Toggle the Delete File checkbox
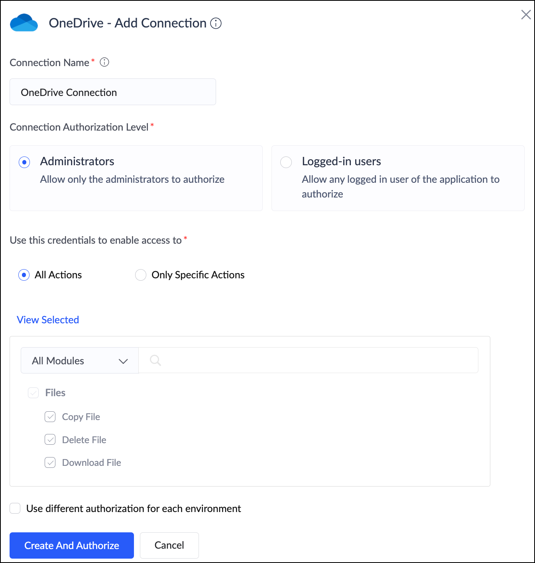 50,440
